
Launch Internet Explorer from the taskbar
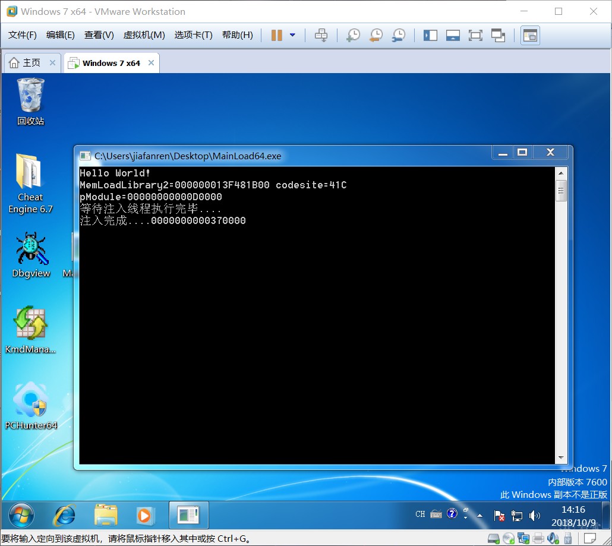[x=64, y=515]
